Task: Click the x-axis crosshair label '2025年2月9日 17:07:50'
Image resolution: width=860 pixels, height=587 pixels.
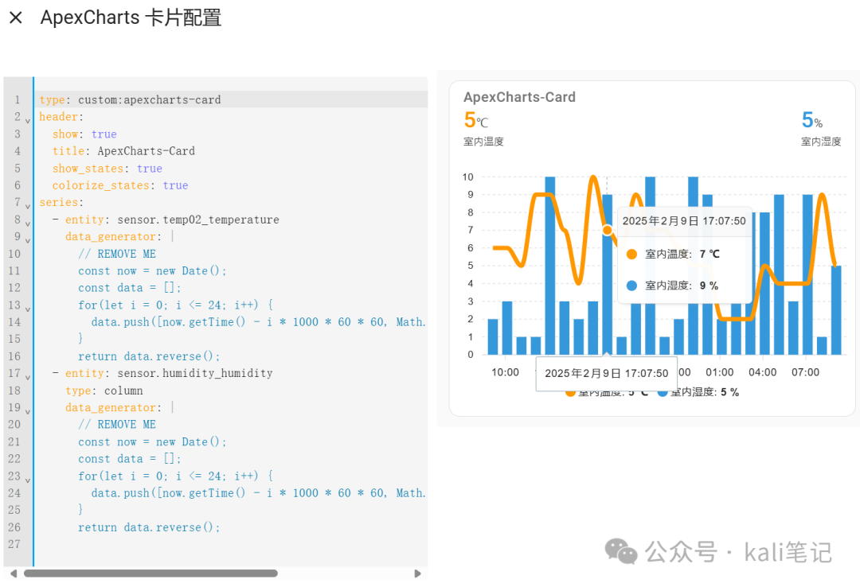Action: pos(606,374)
